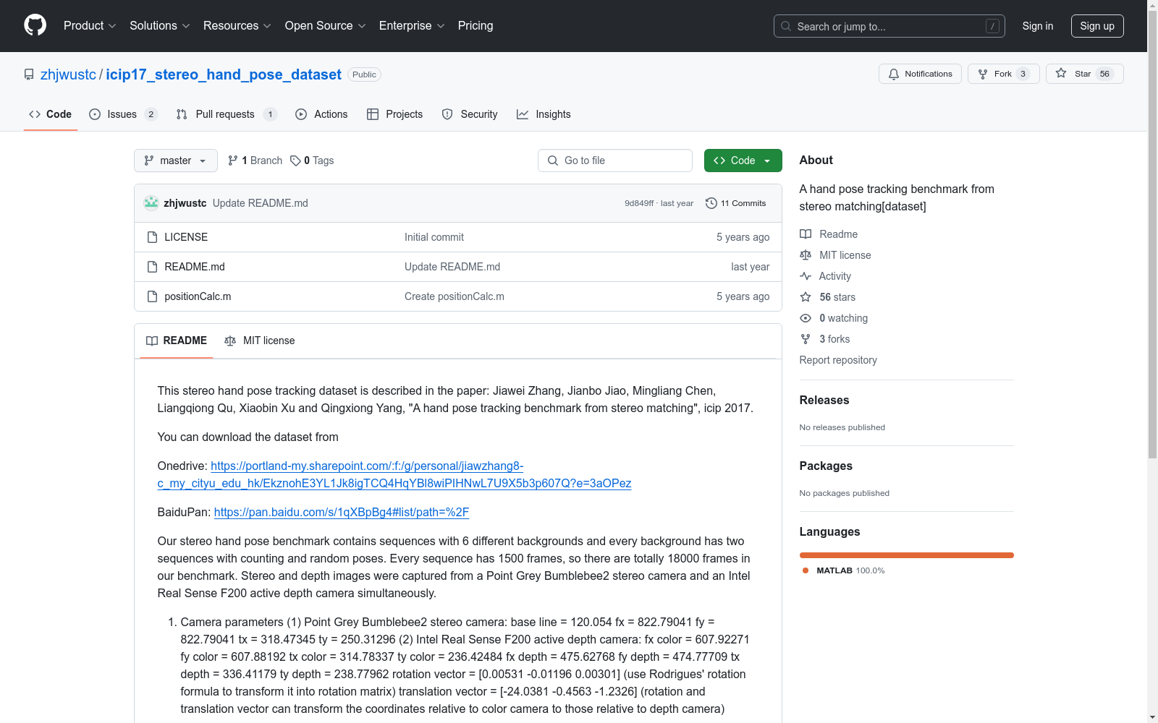The height and width of the screenshot is (723, 1158).
Task: Click the positionCalc.m file icon
Action: click(x=152, y=296)
